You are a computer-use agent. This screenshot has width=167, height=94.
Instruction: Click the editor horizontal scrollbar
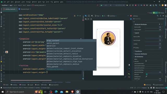point(31,80)
